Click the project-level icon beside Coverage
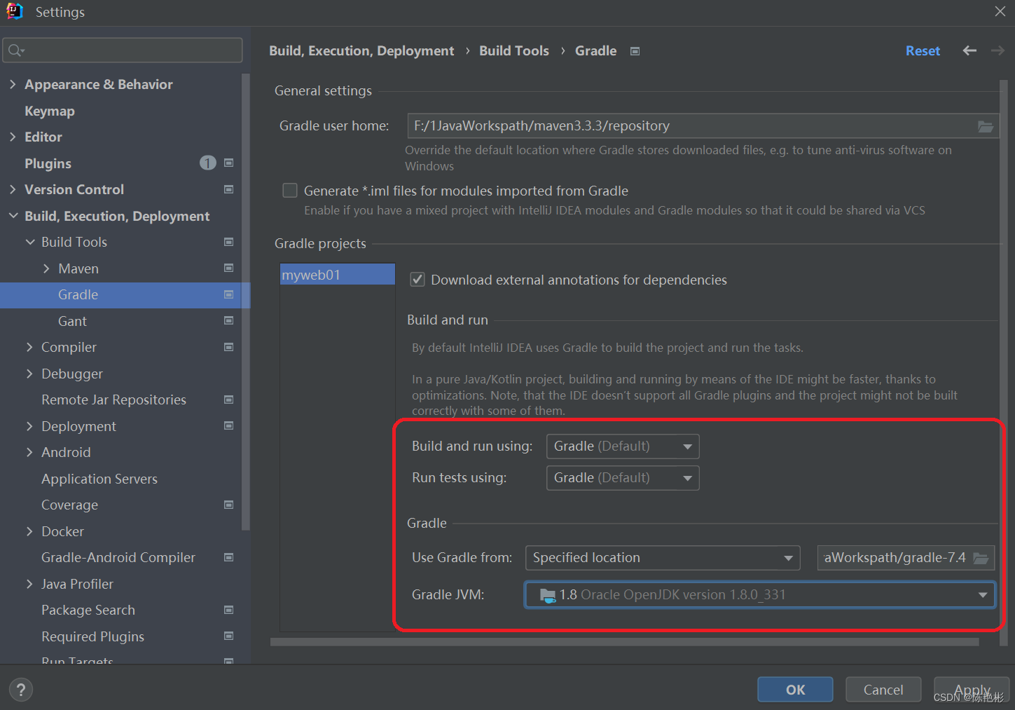The width and height of the screenshot is (1015, 710). click(x=228, y=505)
